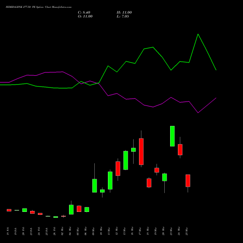The height and width of the screenshot is (243, 243).
Task: Click the 25 Mar date label
Action: 187,231
